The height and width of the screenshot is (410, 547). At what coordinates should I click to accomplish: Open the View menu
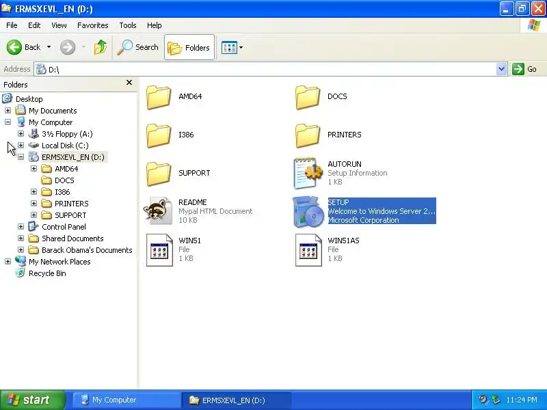[x=59, y=25]
